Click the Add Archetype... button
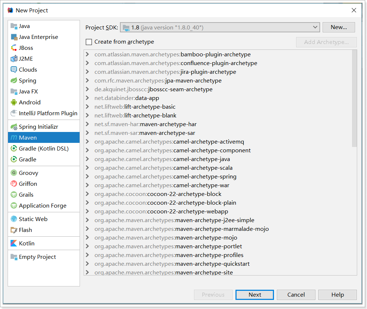Screen dimensions: 367x309 [x=326, y=42]
